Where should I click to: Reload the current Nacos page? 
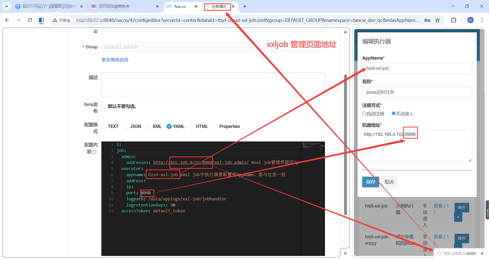pos(30,20)
